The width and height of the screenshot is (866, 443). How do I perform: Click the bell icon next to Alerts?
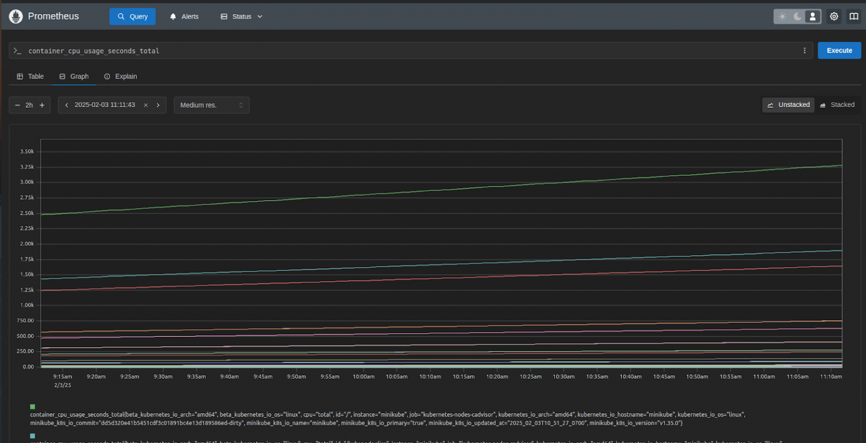pyautogui.click(x=173, y=16)
